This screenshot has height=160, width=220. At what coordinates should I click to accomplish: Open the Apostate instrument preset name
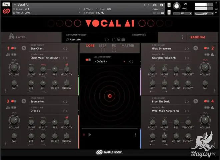(75, 40)
